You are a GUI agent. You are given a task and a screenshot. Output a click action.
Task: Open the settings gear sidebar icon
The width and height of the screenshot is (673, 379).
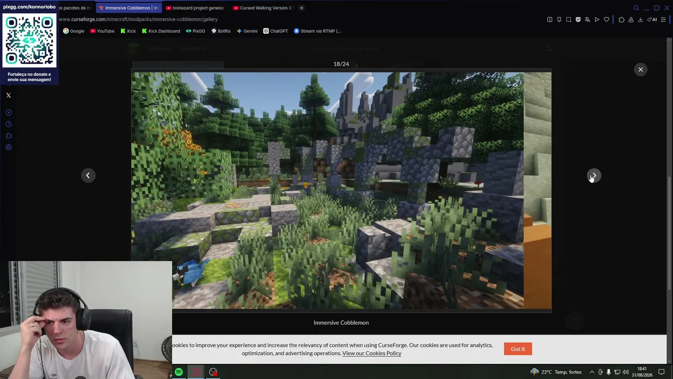click(x=8, y=147)
